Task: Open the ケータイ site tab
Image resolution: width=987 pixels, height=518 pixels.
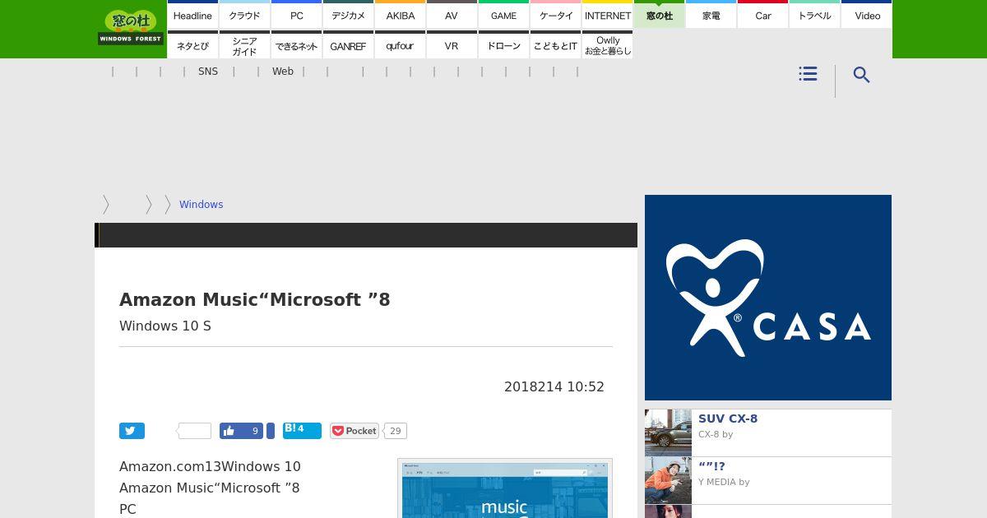Action: (x=555, y=16)
